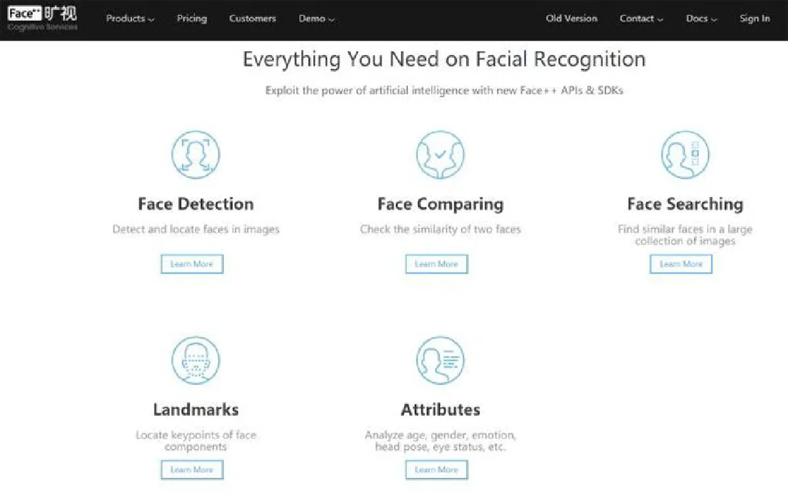Viewport: 788px width, 493px height.
Task: Click the 'Exploit the power of artificial intelligence' subtitle
Action: click(x=444, y=91)
